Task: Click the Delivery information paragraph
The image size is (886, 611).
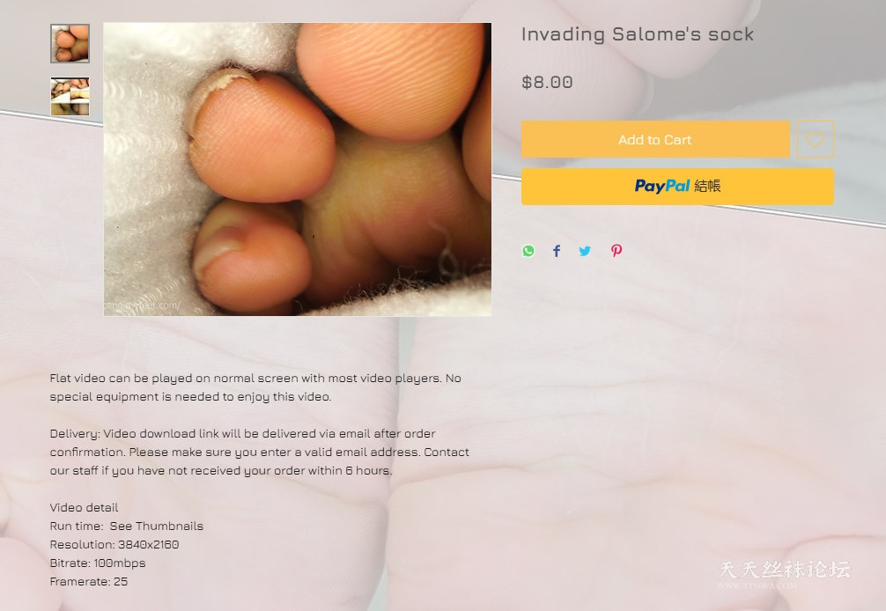Action: (x=259, y=452)
